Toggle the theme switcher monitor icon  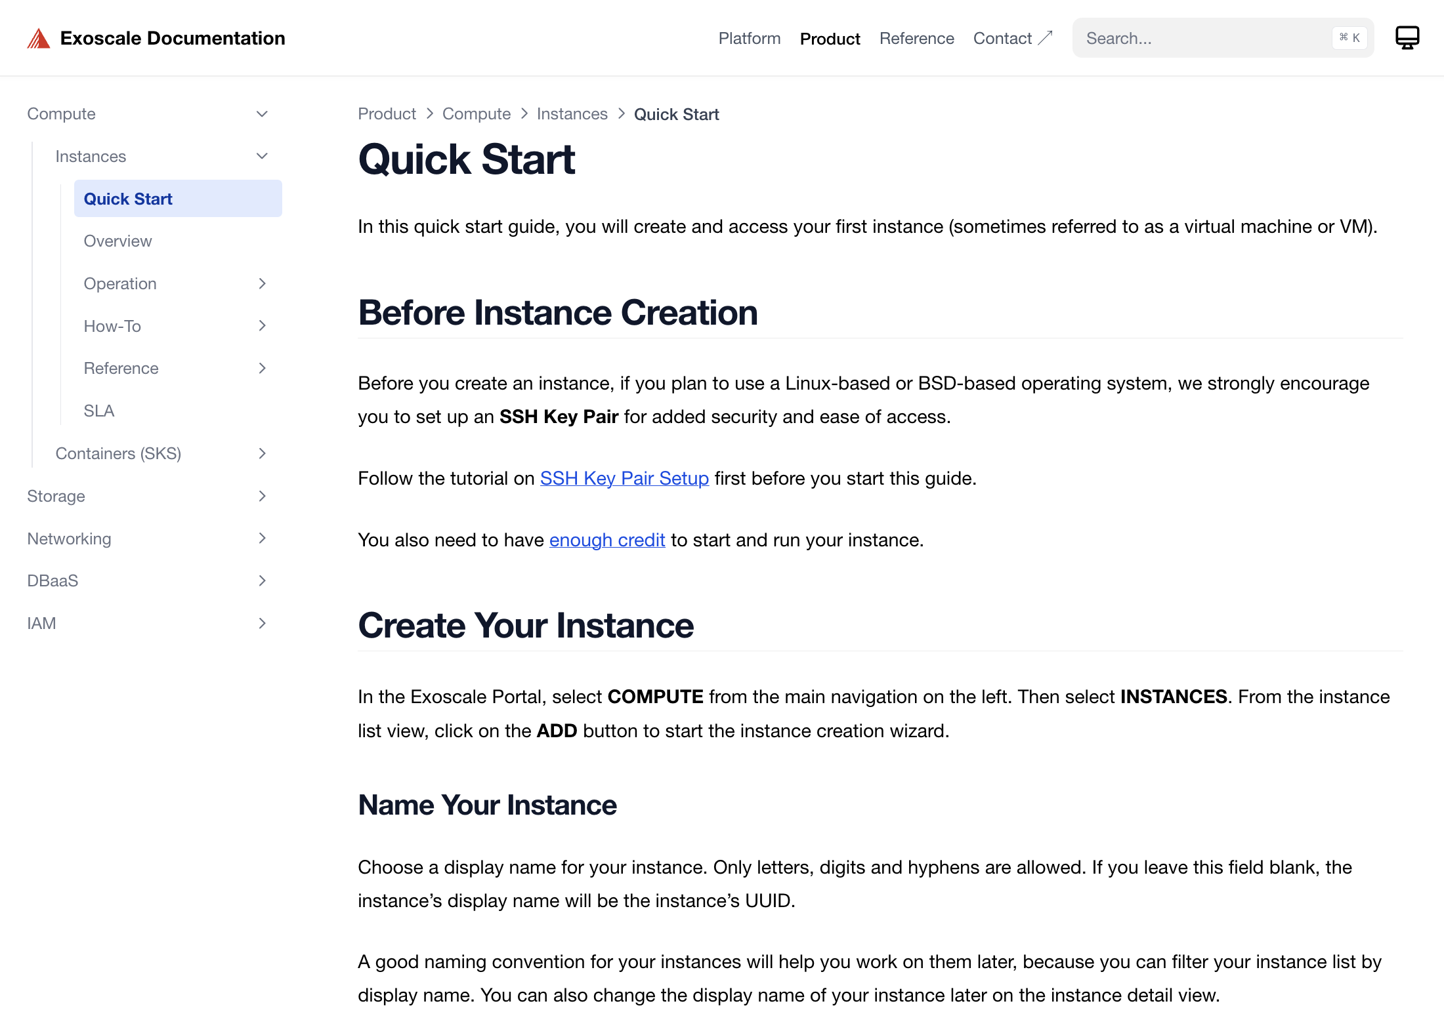(x=1407, y=38)
